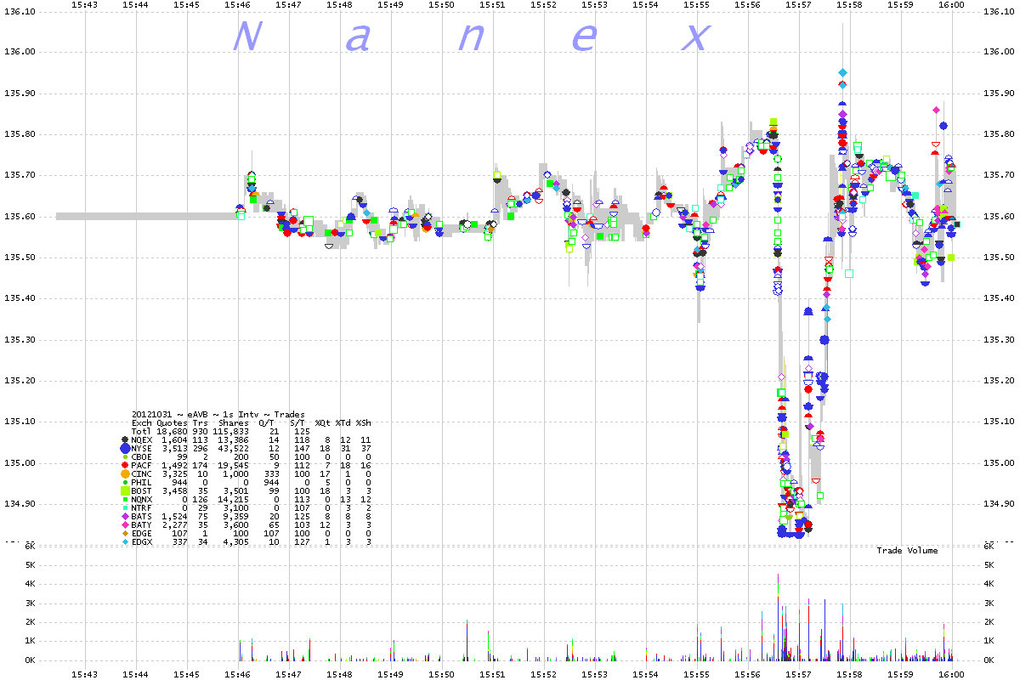Viewport: 1020px width, 680px height.
Task: Click the brown EDGE legend diamond
Action: tap(125, 533)
